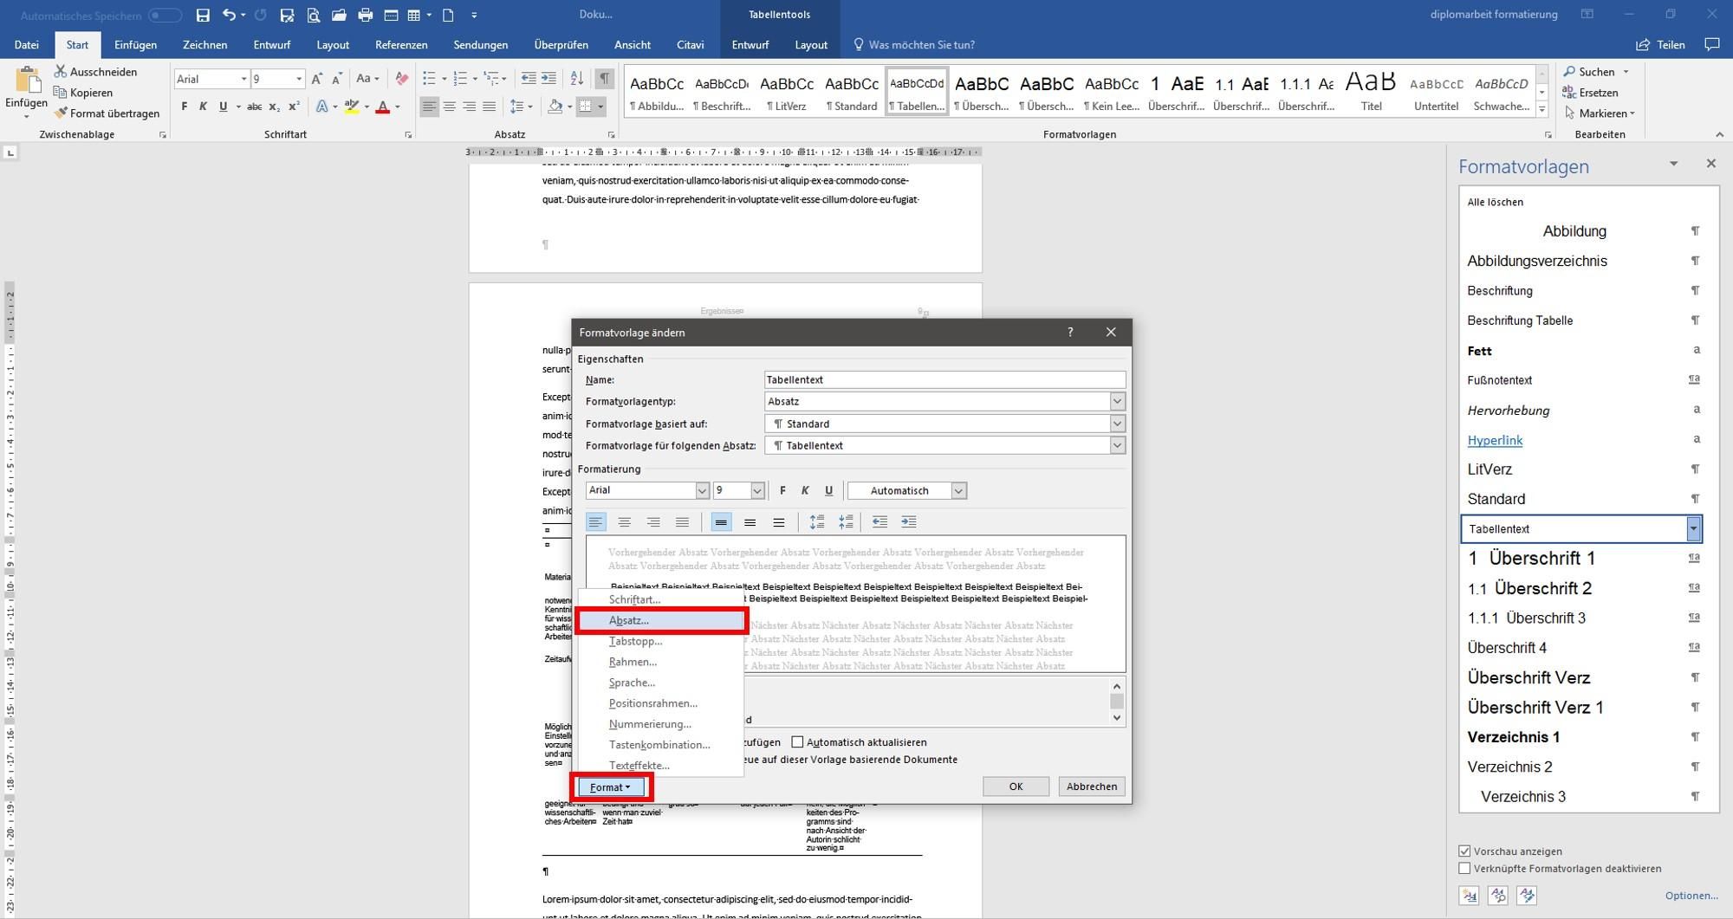Increase indent icon in dialog
This screenshot has height=919, width=1733.
[908, 521]
